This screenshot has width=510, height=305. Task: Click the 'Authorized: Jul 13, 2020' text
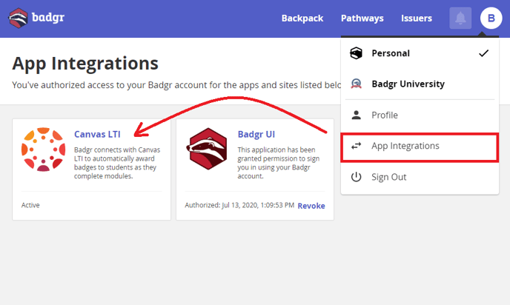tap(239, 205)
